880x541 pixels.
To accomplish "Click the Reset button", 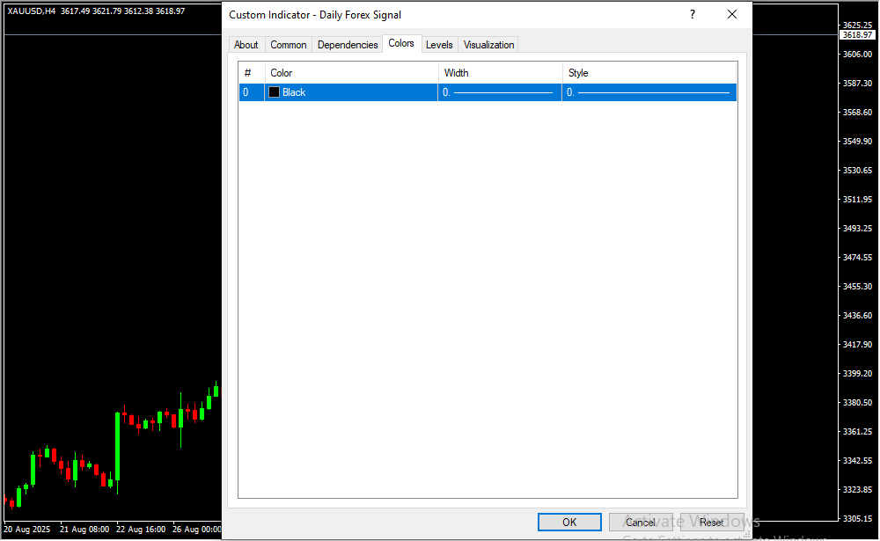I will pyautogui.click(x=711, y=522).
